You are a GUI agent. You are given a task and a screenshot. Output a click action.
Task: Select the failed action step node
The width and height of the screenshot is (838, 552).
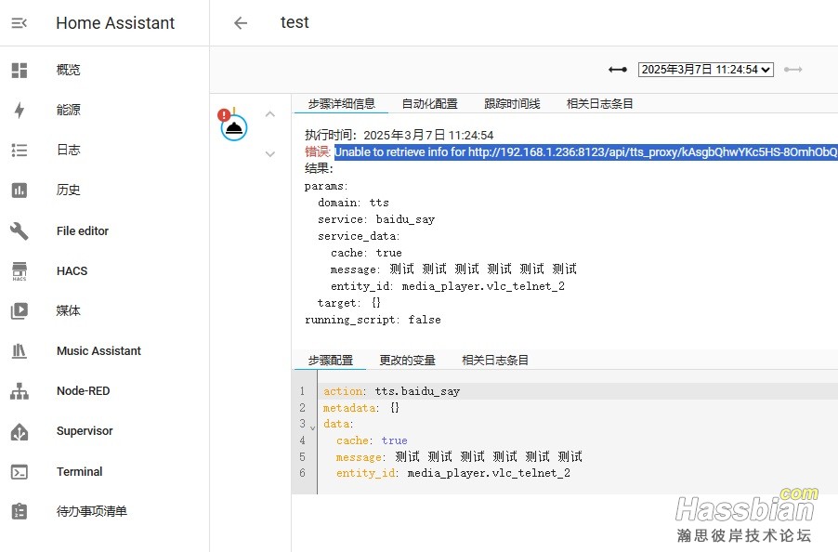pyautogui.click(x=234, y=127)
